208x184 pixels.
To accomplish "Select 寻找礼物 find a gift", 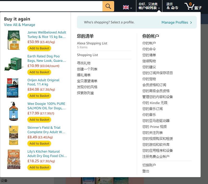I will click(84, 63).
